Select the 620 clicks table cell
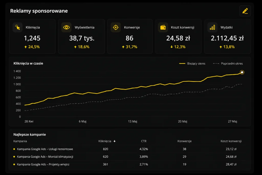This screenshot has height=175, width=262. pyautogui.click(x=105, y=157)
